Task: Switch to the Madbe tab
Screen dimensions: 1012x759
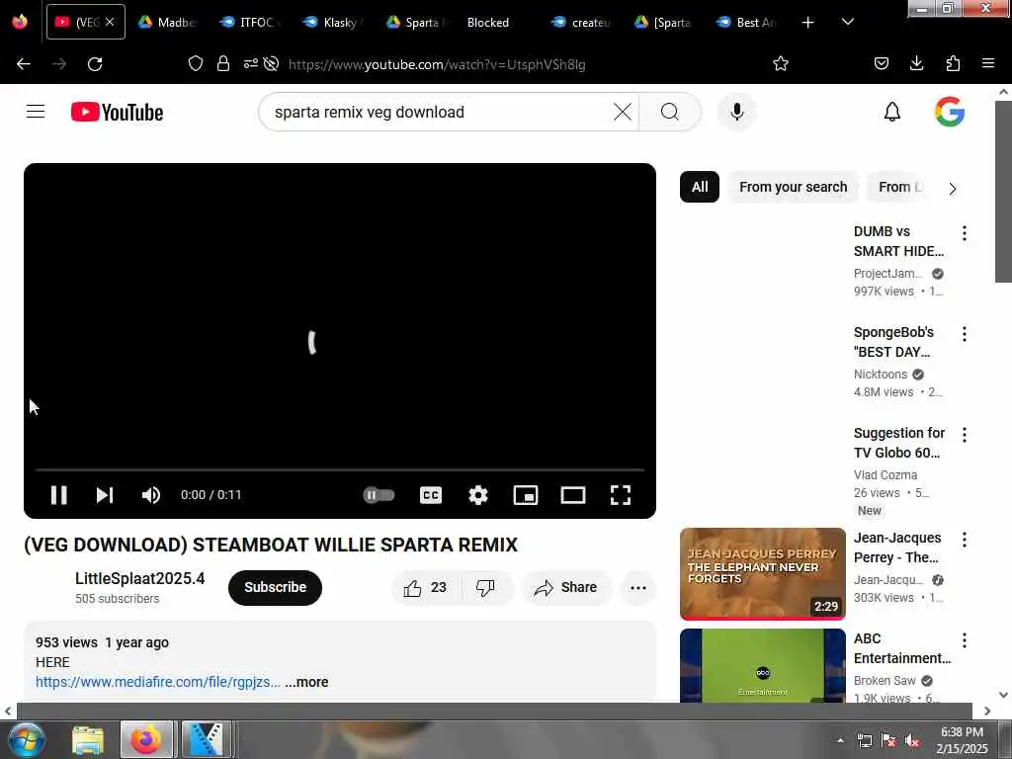Action: click(x=168, y=23)
